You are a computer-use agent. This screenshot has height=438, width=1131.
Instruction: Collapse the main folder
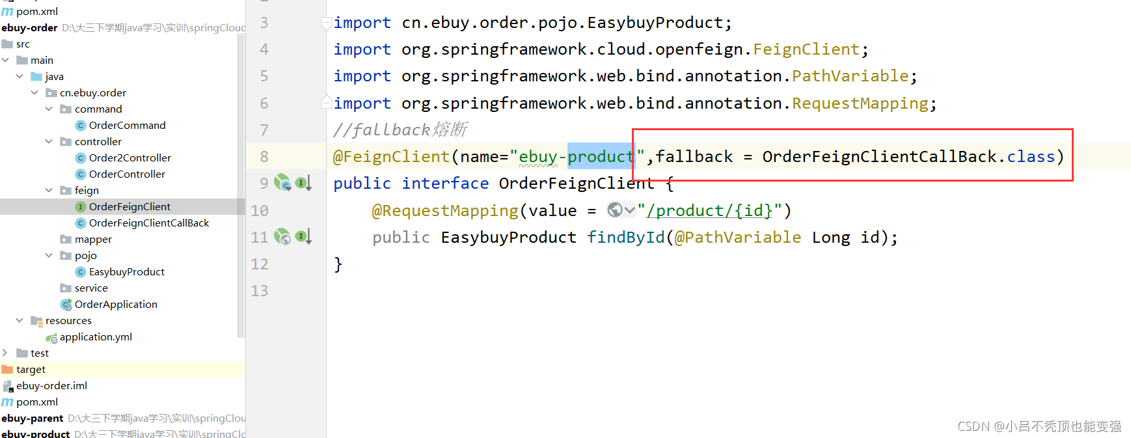(x=5, y=60)
